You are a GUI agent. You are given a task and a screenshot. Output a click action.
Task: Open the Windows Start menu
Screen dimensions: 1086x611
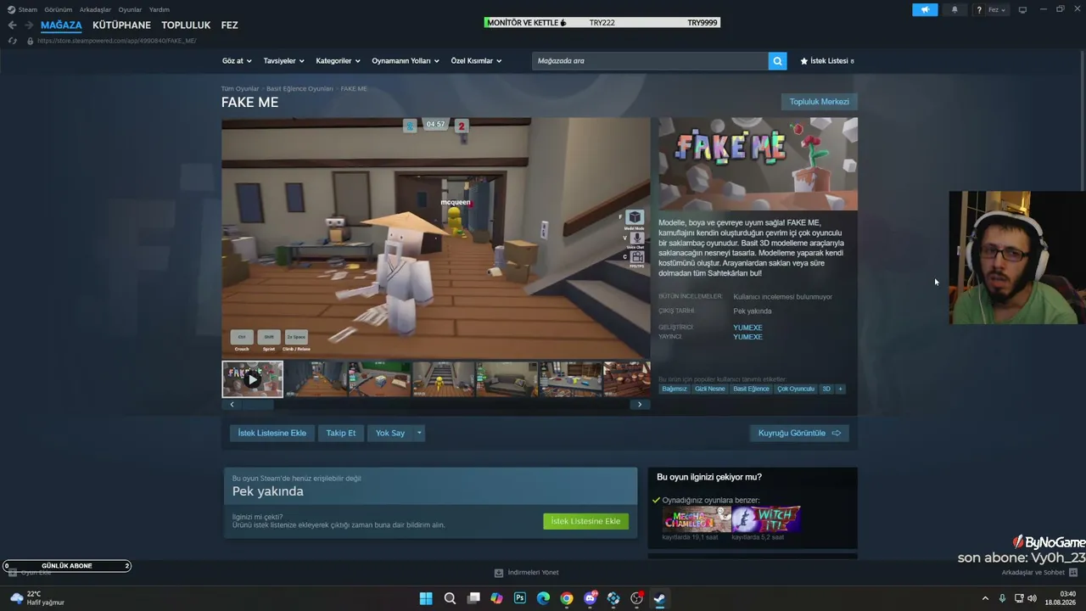[x=426, y=598]
